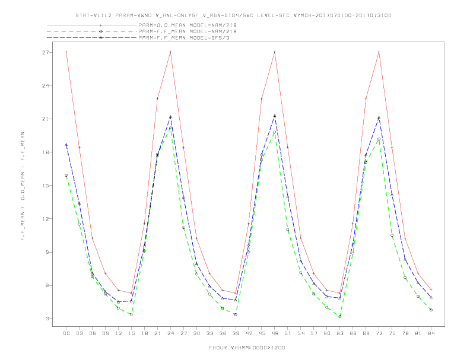This screenshot has width=470, height=363.
Task: Click y-axis tick label 3
Action: (47, 319)
